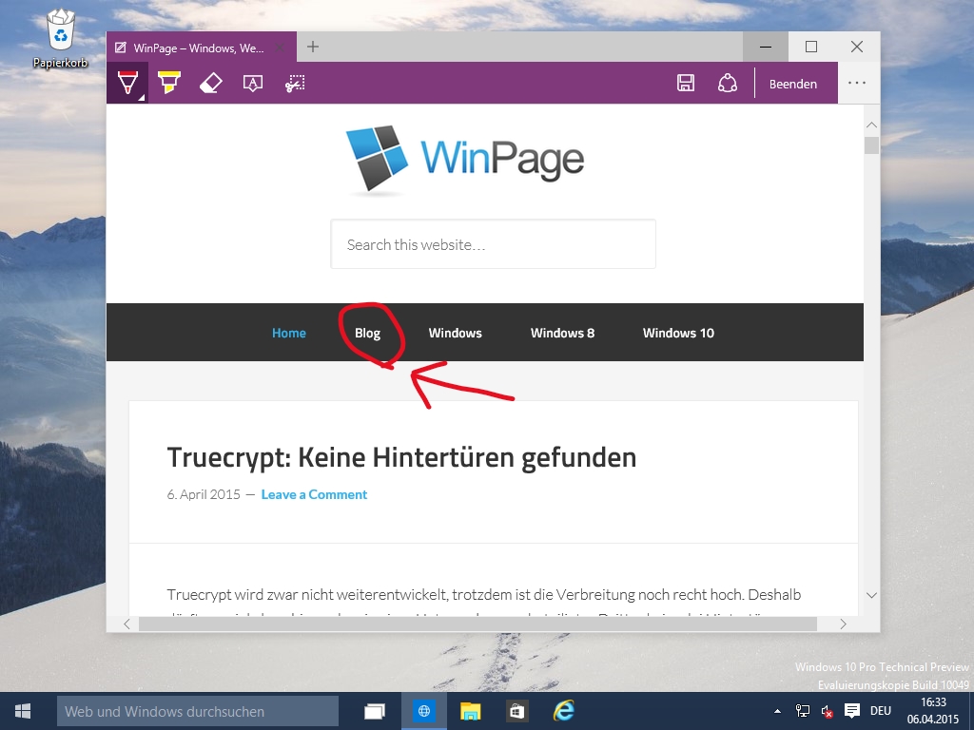Save the web note
974x730 pixels.
tap(686, 84)
